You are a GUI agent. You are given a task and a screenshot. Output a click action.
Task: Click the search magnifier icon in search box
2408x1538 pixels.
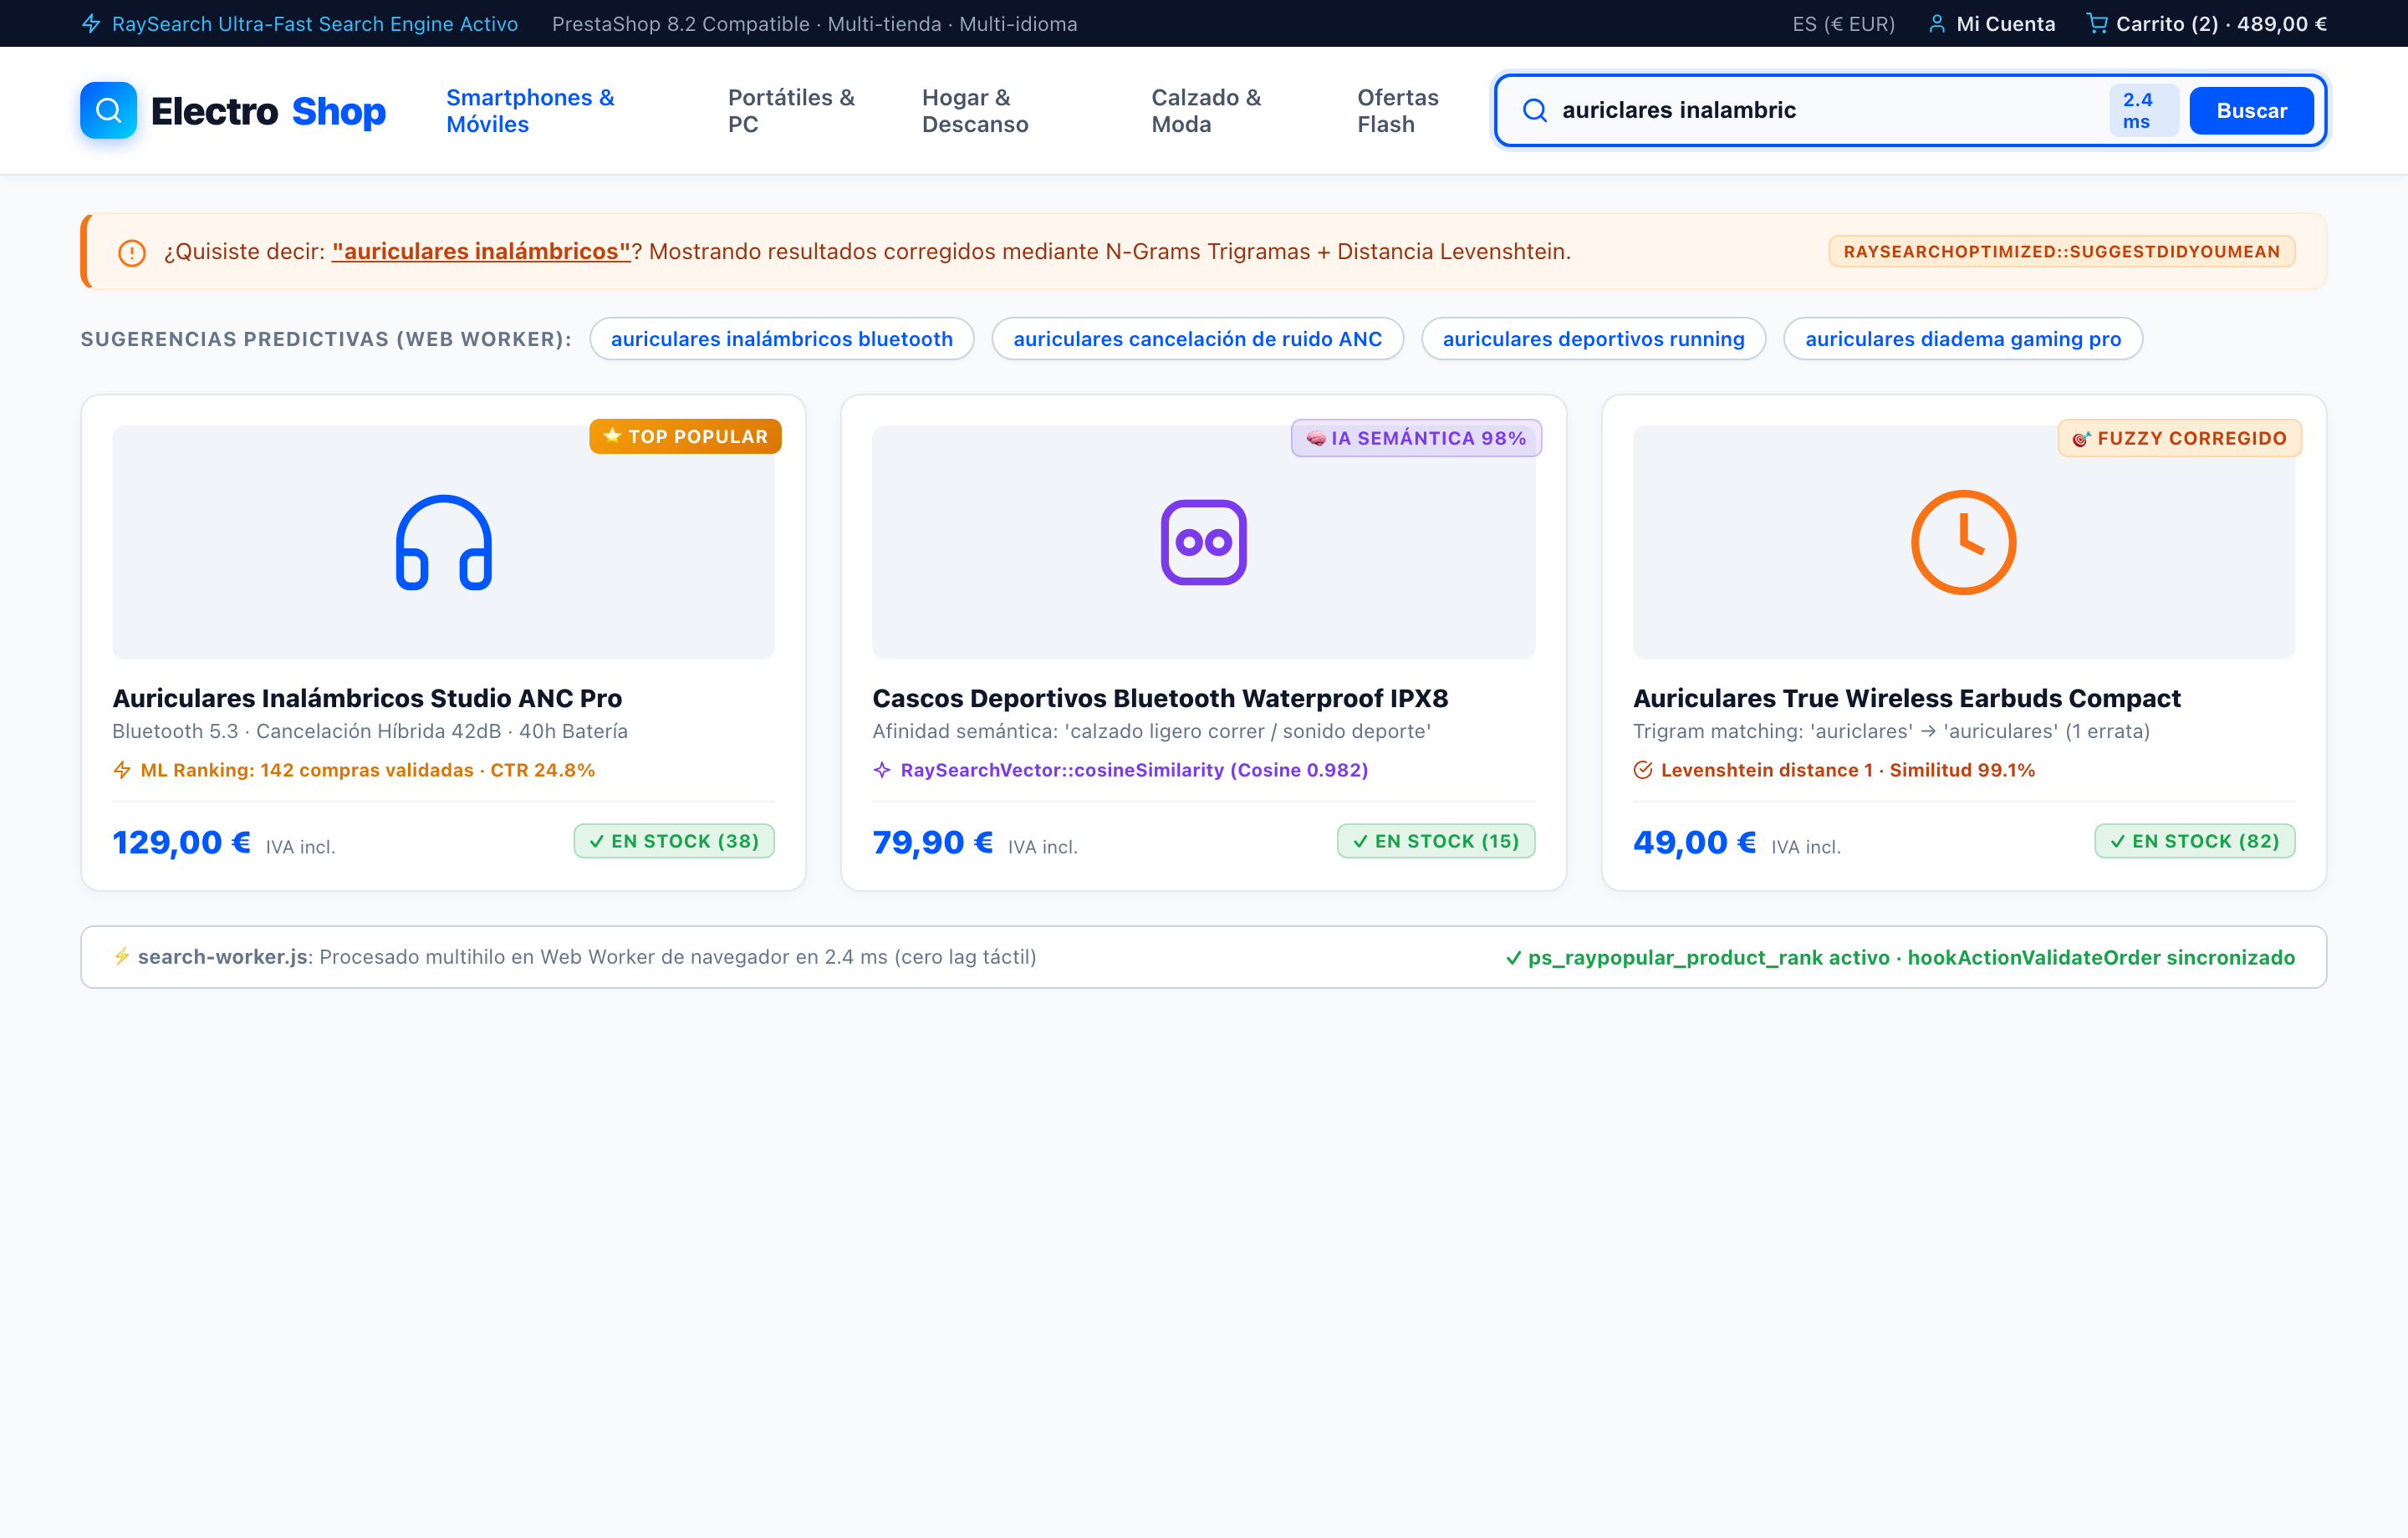point(1534,110)
